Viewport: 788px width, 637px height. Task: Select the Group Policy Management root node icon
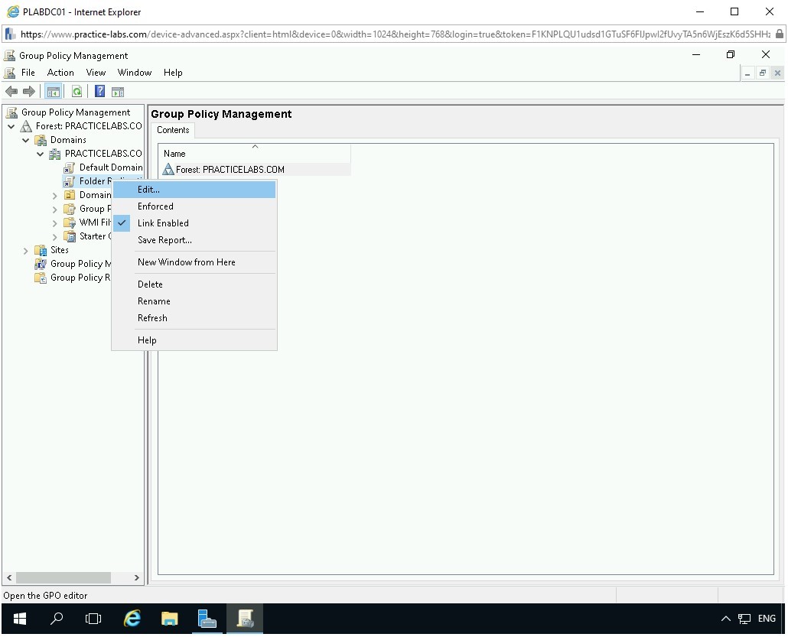click(x=11, y=112)
